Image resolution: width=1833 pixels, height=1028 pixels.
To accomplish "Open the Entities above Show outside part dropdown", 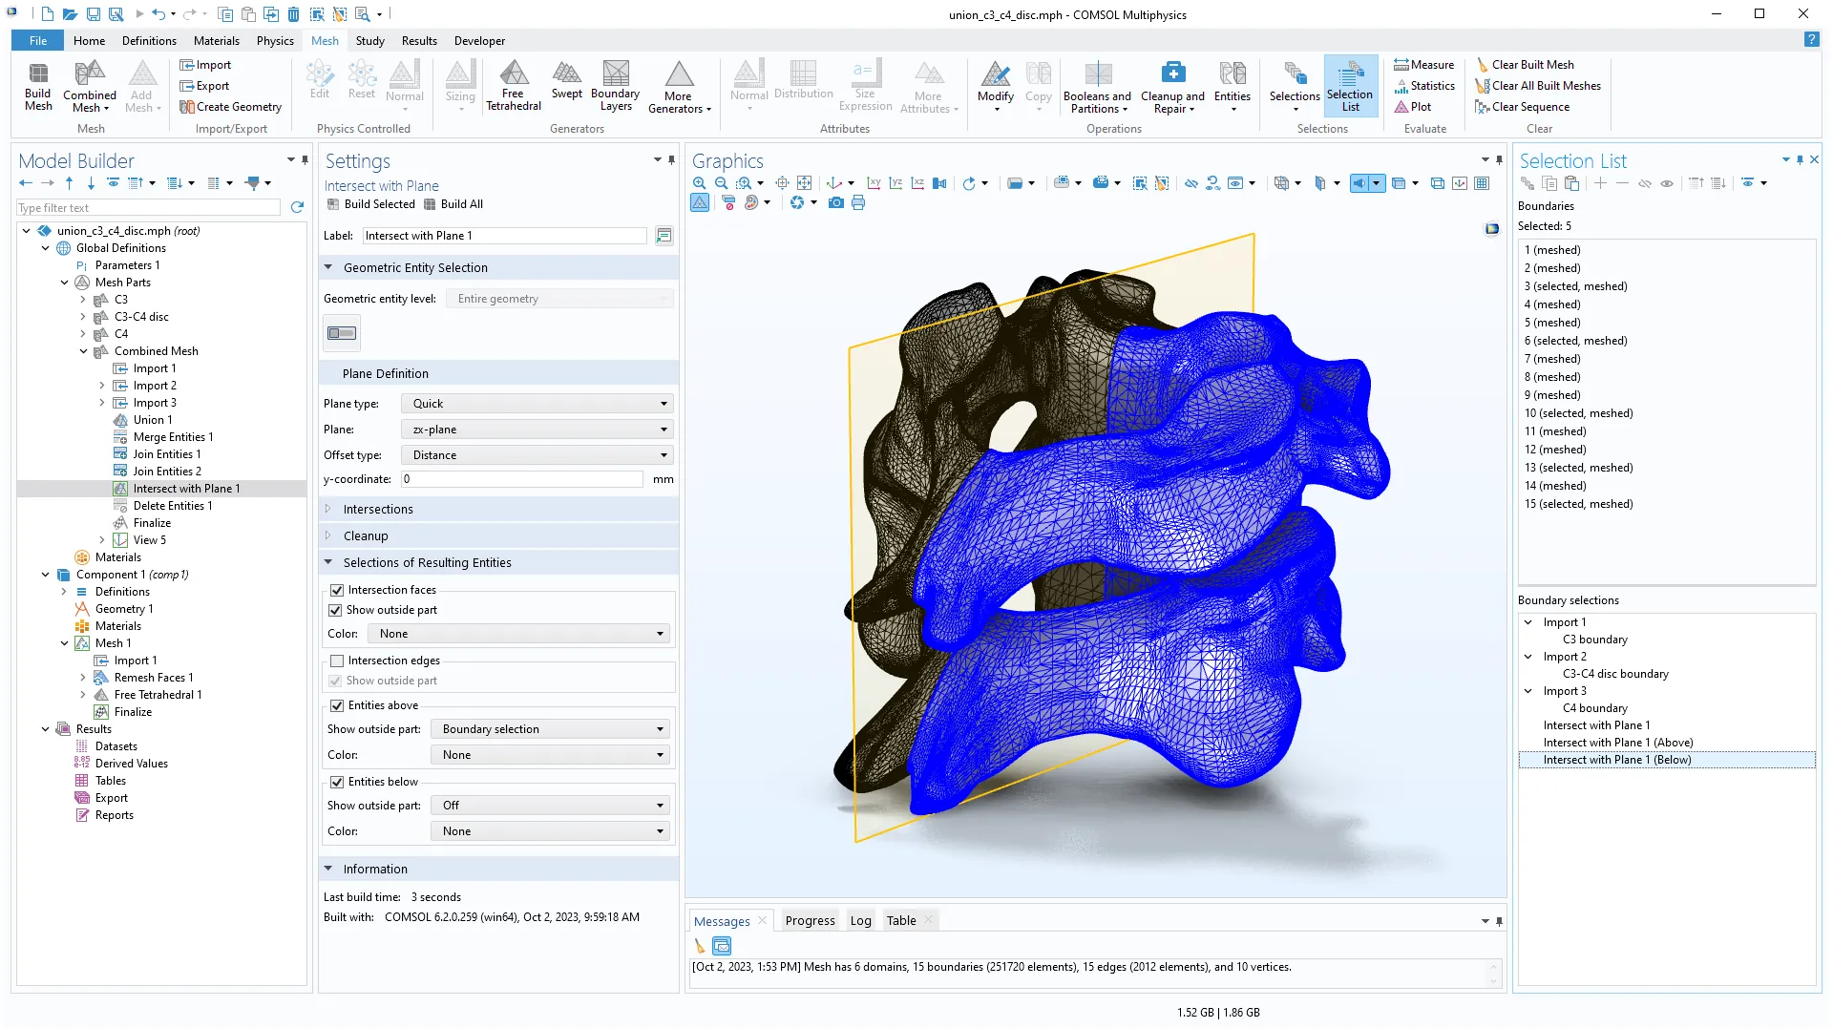I will click(x=550, y=729).
